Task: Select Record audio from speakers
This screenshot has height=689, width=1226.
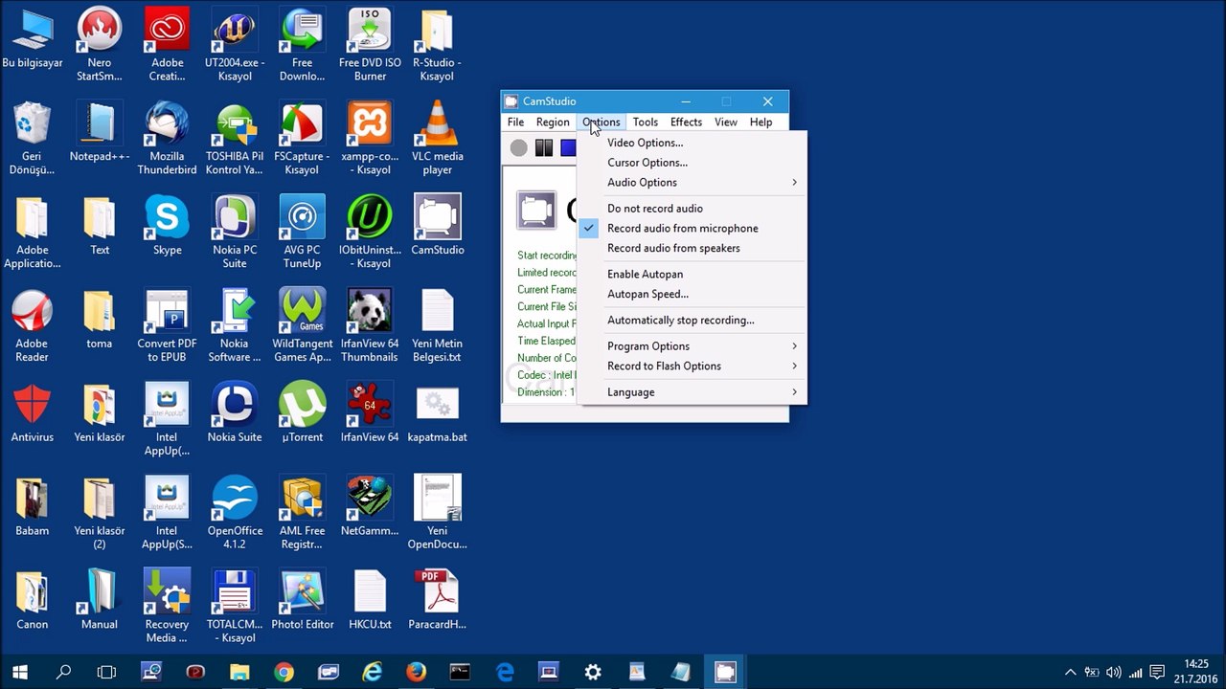Action: 673,249
